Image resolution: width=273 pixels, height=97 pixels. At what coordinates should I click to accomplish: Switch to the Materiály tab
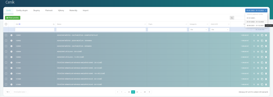(x=73, y=10)
